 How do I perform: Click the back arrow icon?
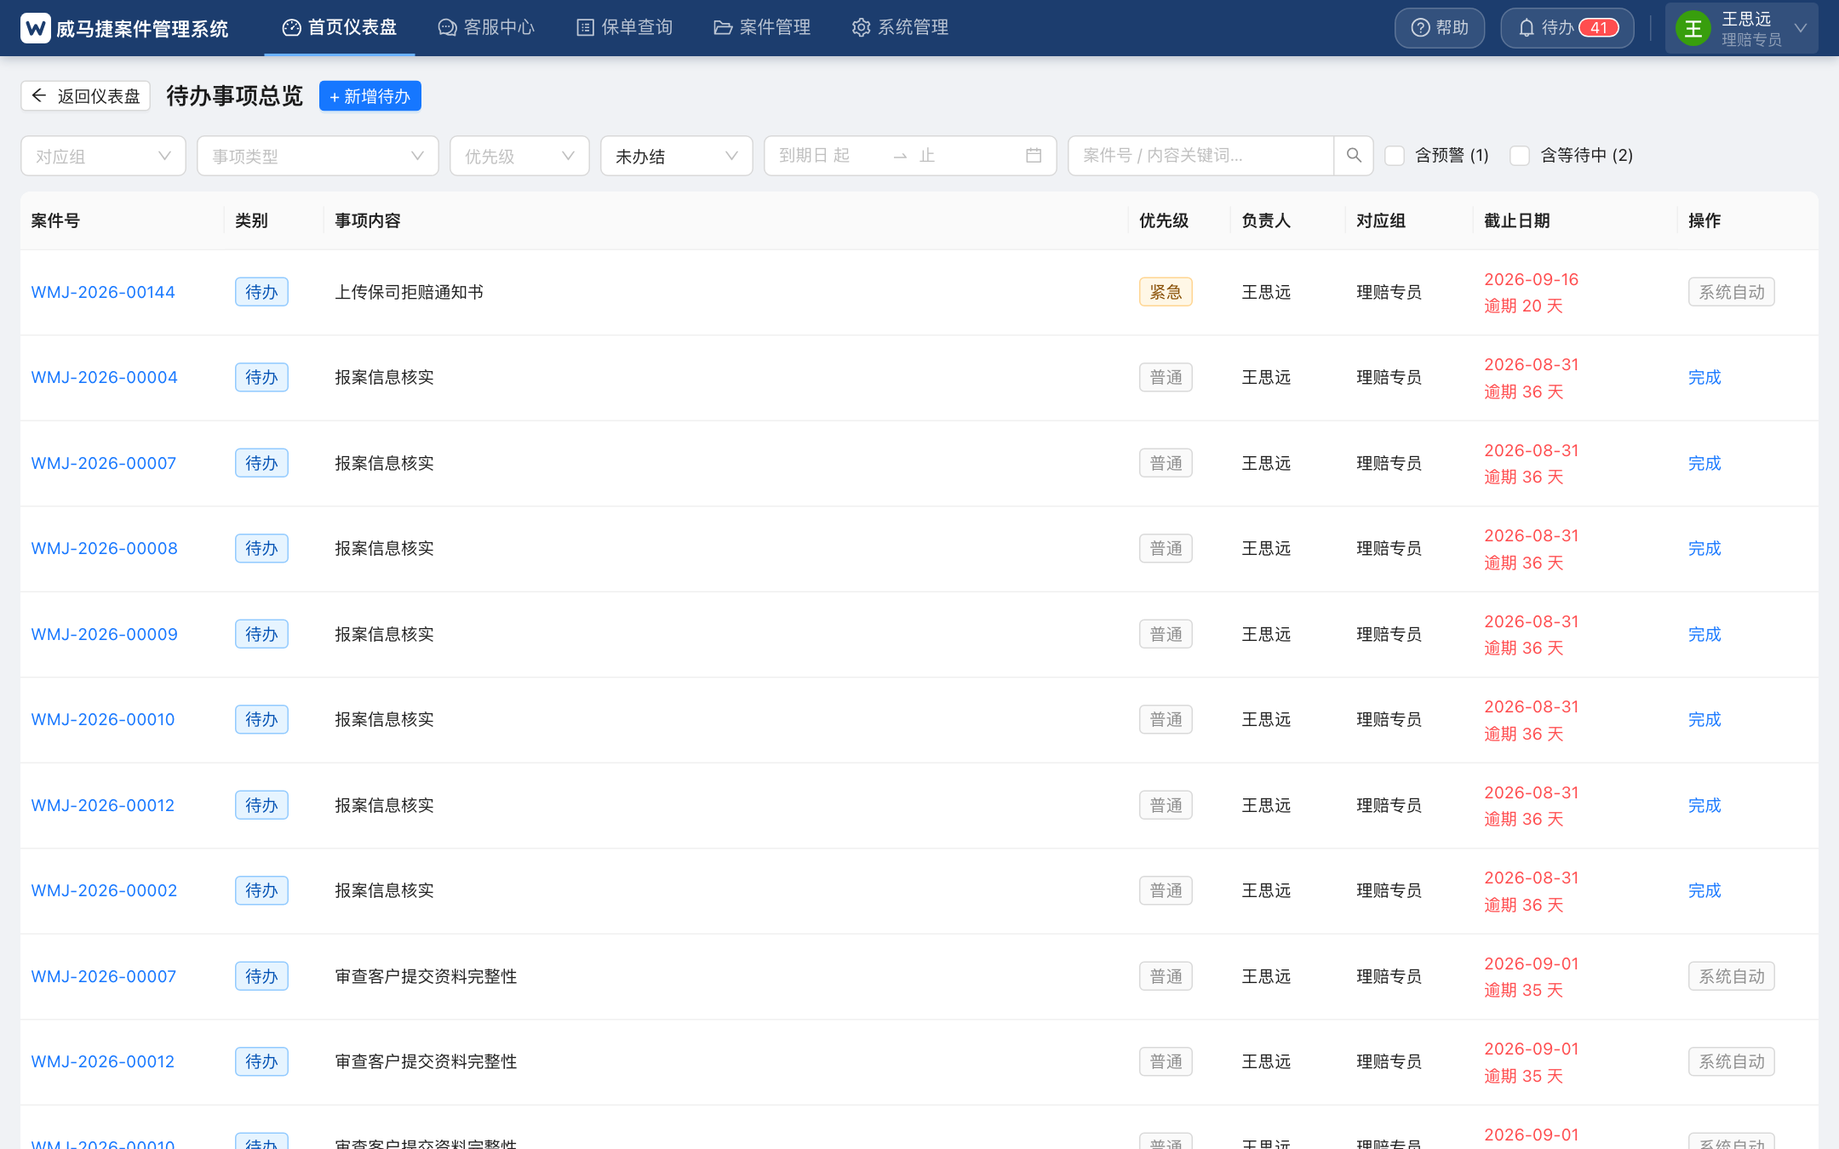pos(38,95)
